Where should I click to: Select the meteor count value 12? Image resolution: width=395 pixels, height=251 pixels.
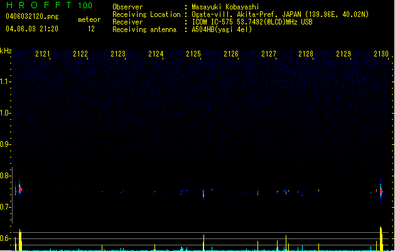(91, 29)
